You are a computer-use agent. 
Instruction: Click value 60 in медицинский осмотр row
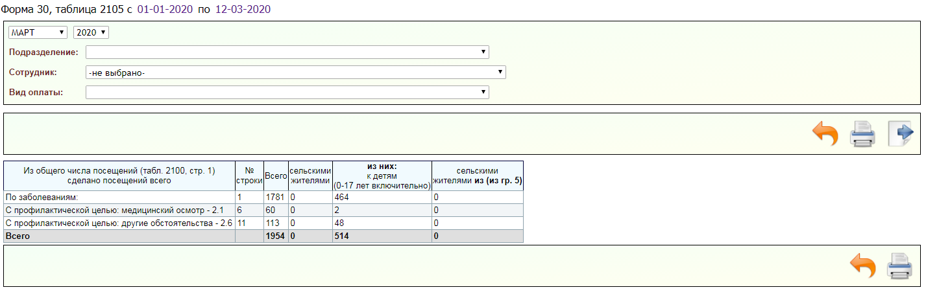pos(271,210)
